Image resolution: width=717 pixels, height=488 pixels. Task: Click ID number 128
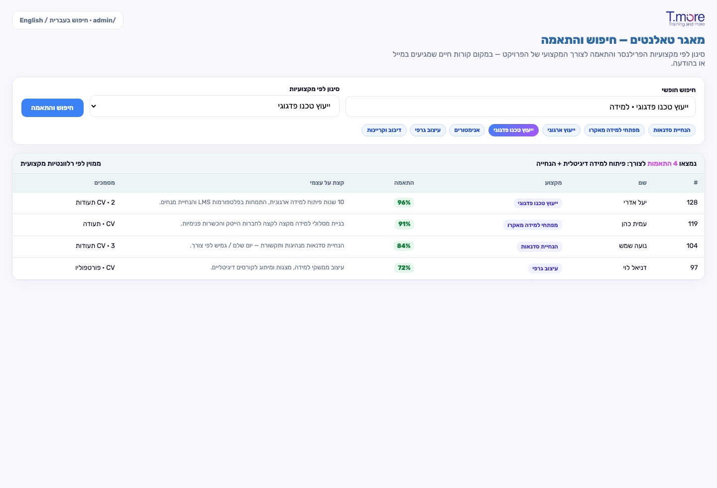coord(692,203)
